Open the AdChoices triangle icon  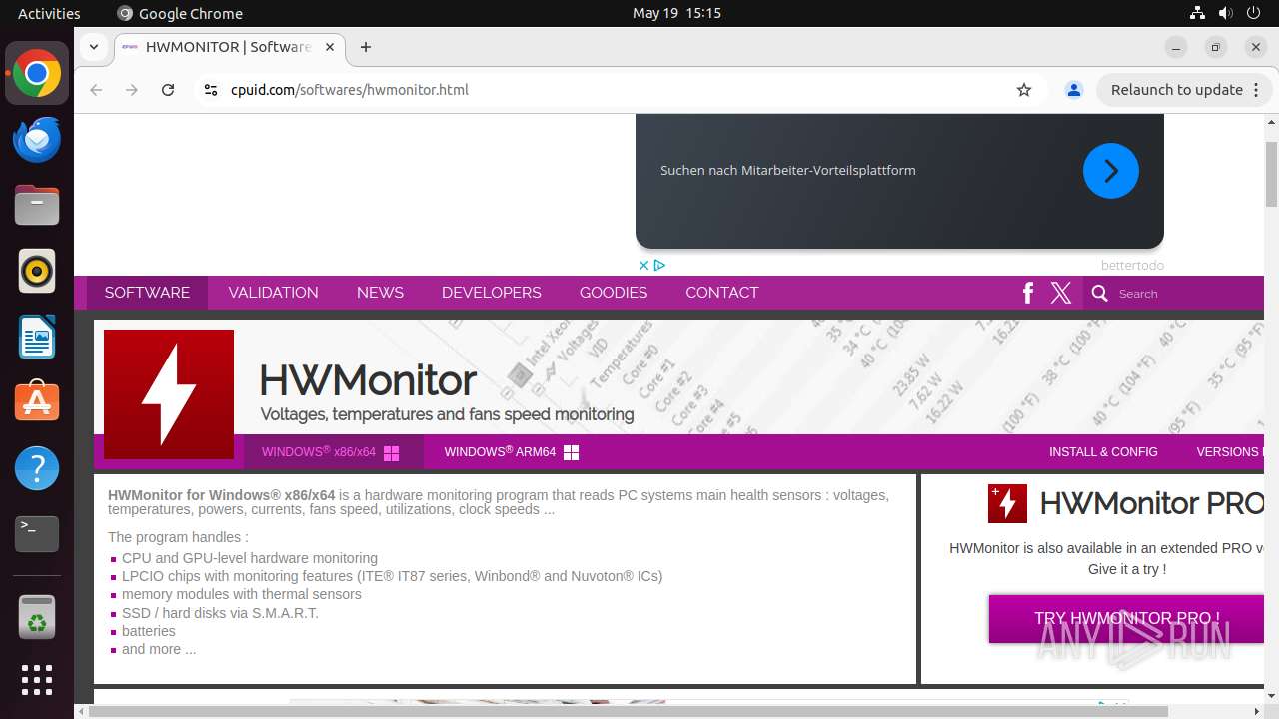tap(659, 265)
